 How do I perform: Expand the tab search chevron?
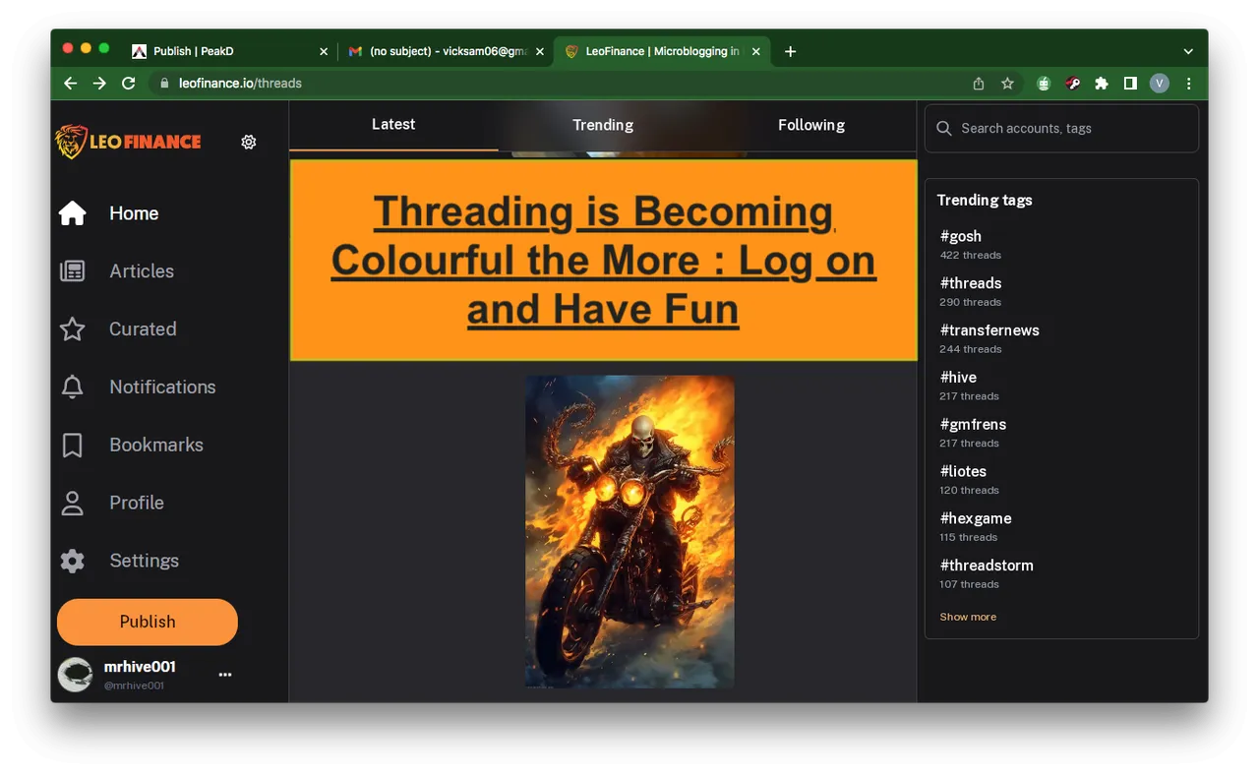coord(1188,51)
